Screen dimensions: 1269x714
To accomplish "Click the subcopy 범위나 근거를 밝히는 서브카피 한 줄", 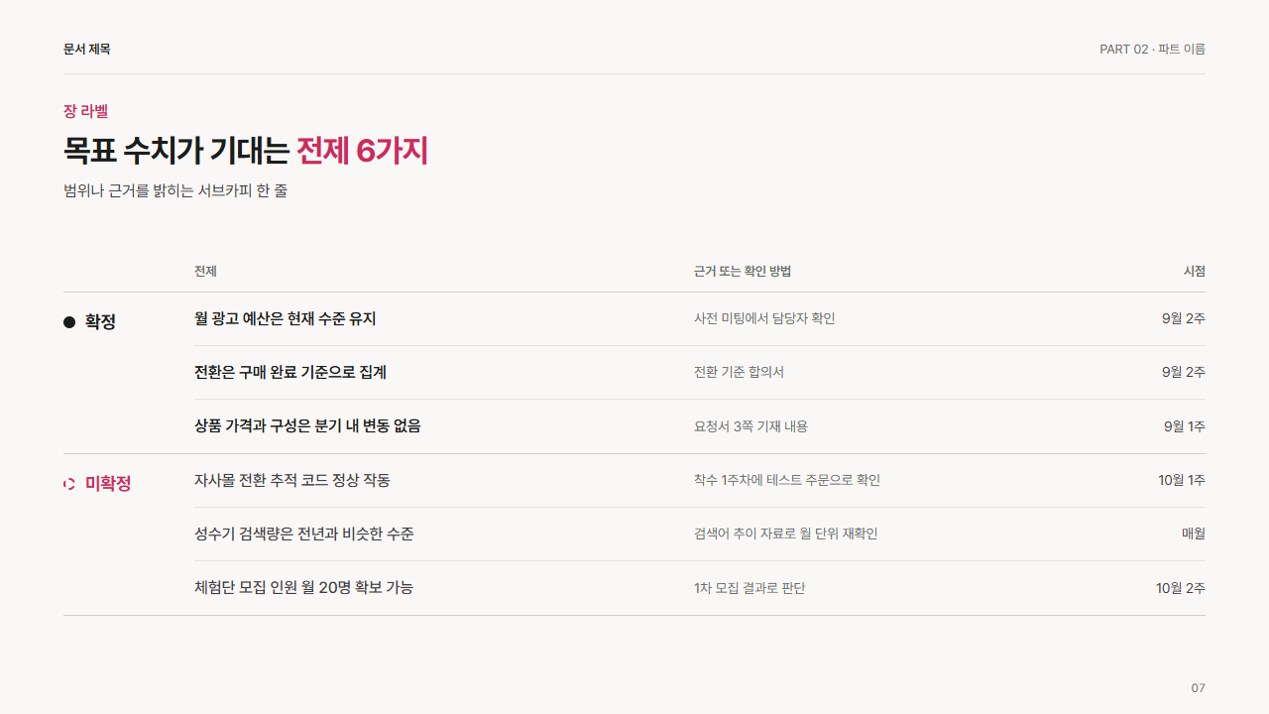I will coord(175,190).
